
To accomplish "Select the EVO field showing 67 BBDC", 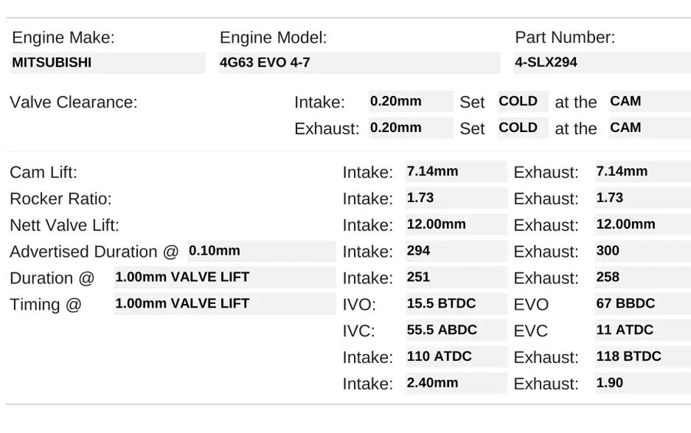I will click(642, 304).
